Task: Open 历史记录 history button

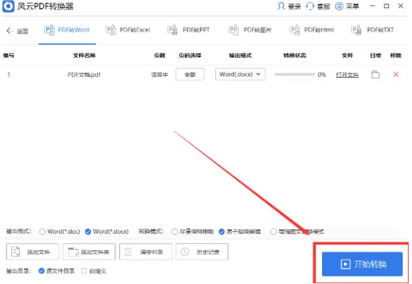Action: (x=202, y=252)
